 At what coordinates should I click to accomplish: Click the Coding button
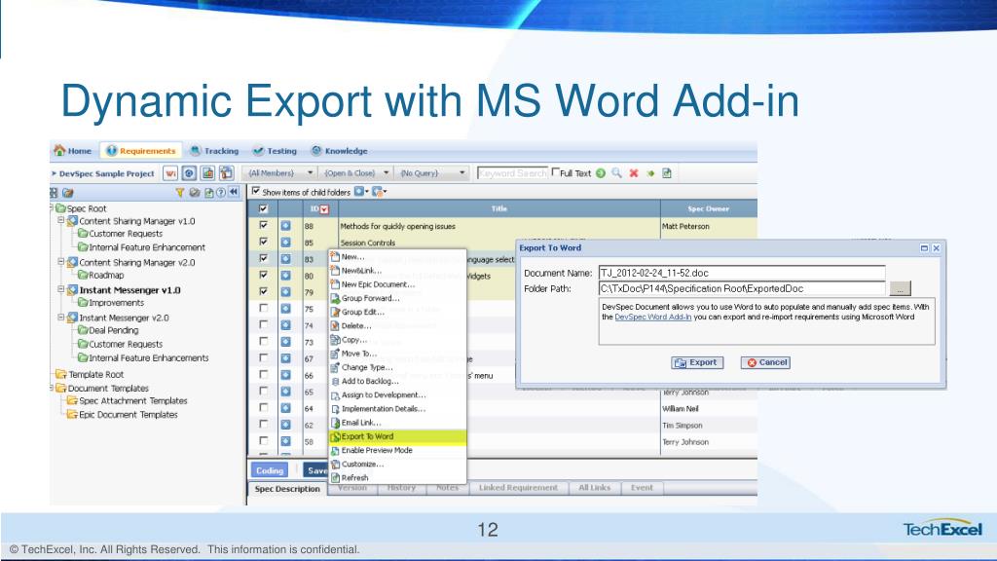pos(270,470)
